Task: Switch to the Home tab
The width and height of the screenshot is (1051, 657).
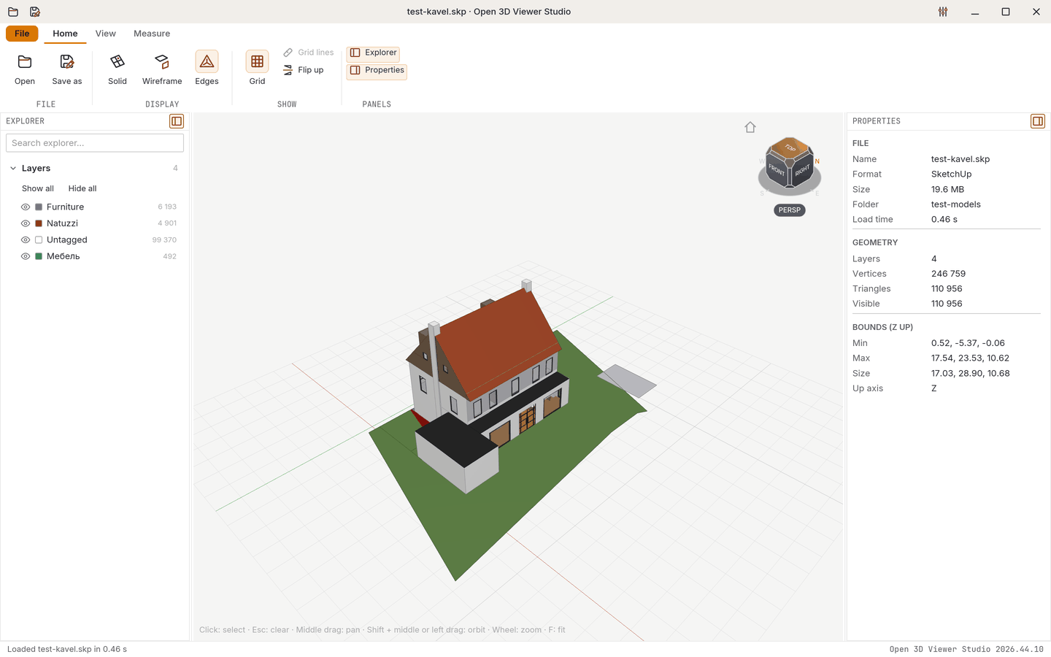Action: [x=65, y=34]
